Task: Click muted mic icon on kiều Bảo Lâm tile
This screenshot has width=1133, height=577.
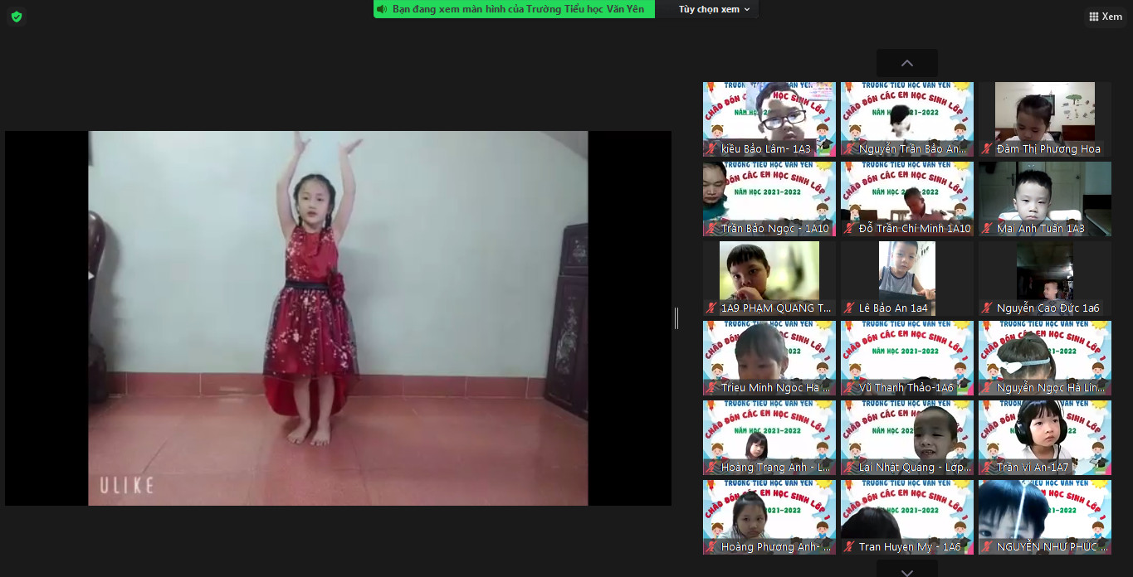Action: point(711,149)
